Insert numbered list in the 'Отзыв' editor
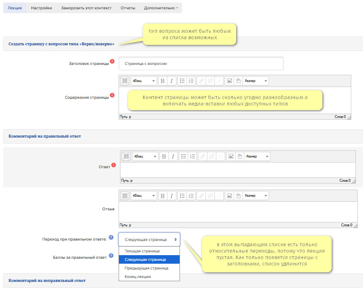363x289 pixels. click(x=192, y=196)
